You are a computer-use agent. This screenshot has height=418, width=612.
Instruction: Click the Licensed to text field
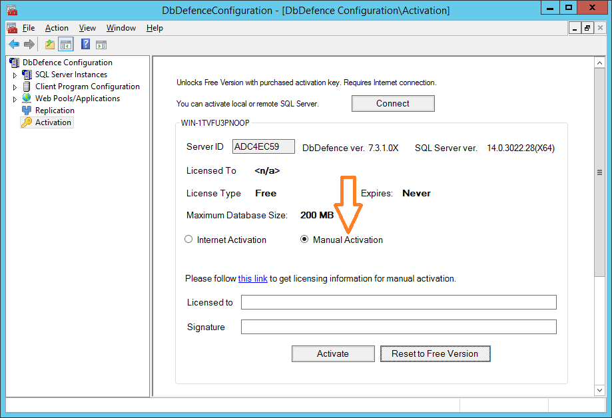click(398, 303)
